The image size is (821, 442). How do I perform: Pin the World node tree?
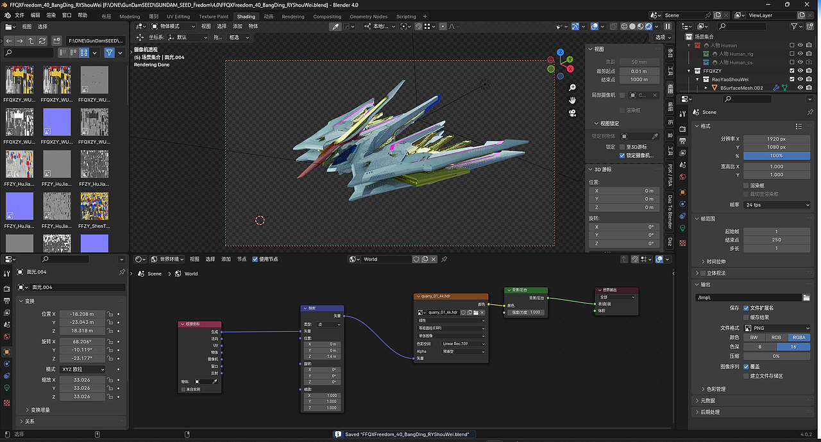(444, 259)
